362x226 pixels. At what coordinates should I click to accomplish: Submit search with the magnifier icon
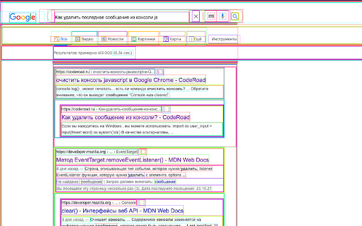235,16
